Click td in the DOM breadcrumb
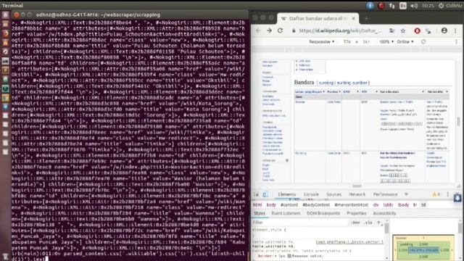This screenshot has width=464, height=261. 423,204
